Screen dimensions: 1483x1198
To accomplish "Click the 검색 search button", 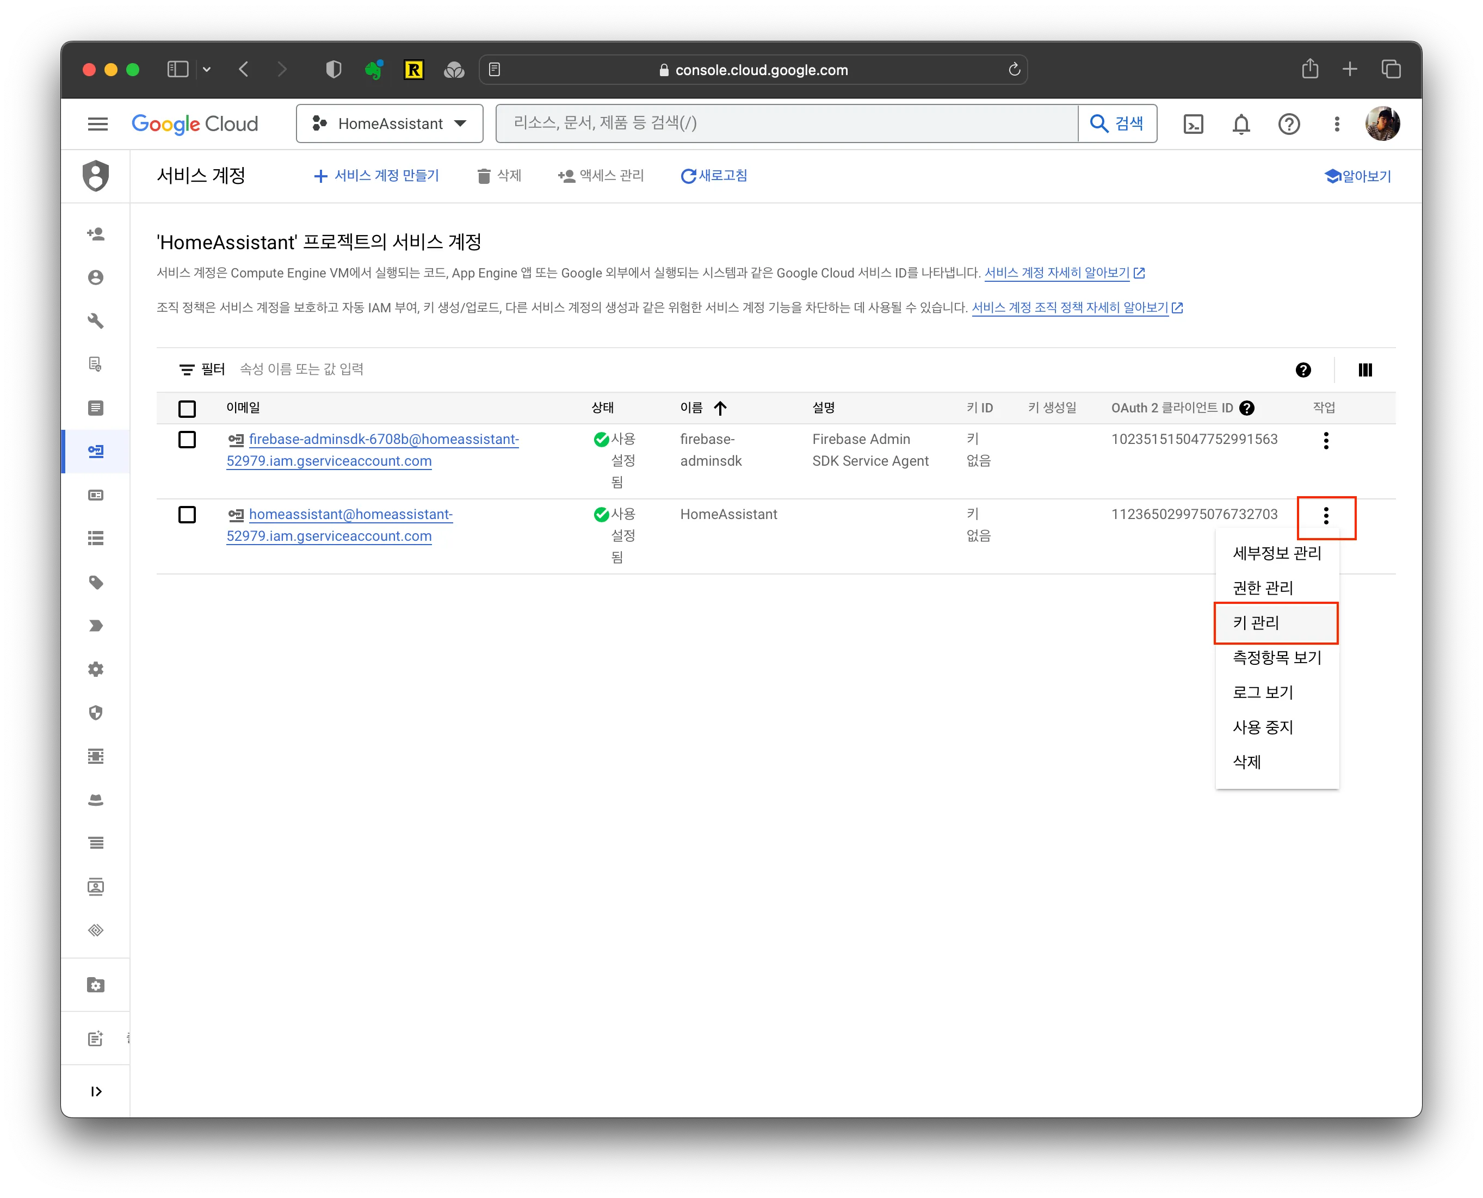I will (x=1117, y=123).
